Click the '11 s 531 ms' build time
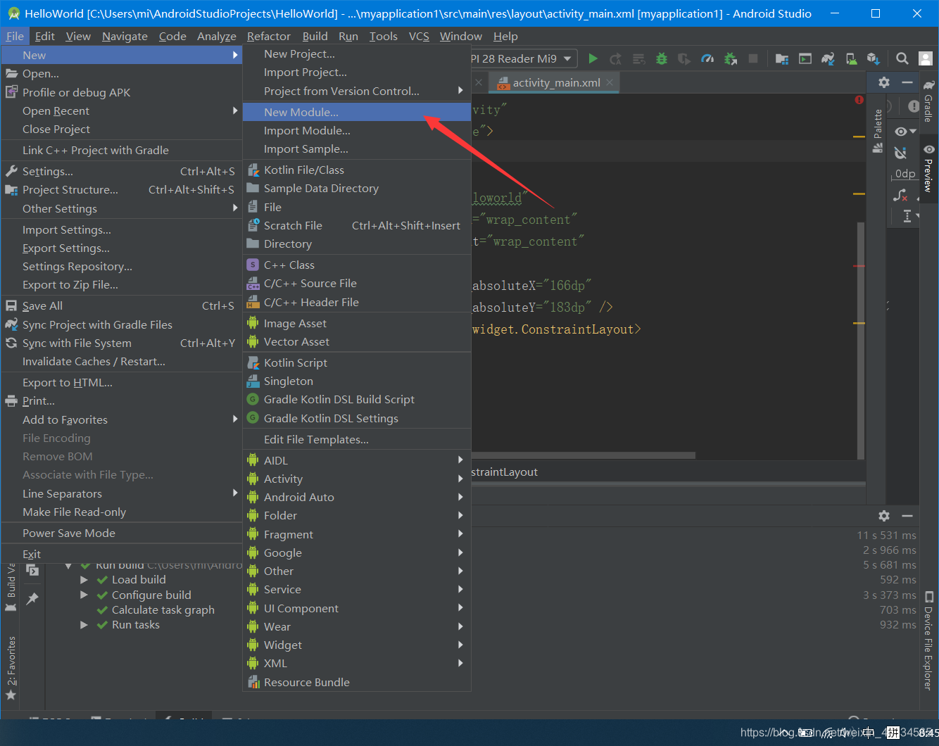 pos(886,535)
